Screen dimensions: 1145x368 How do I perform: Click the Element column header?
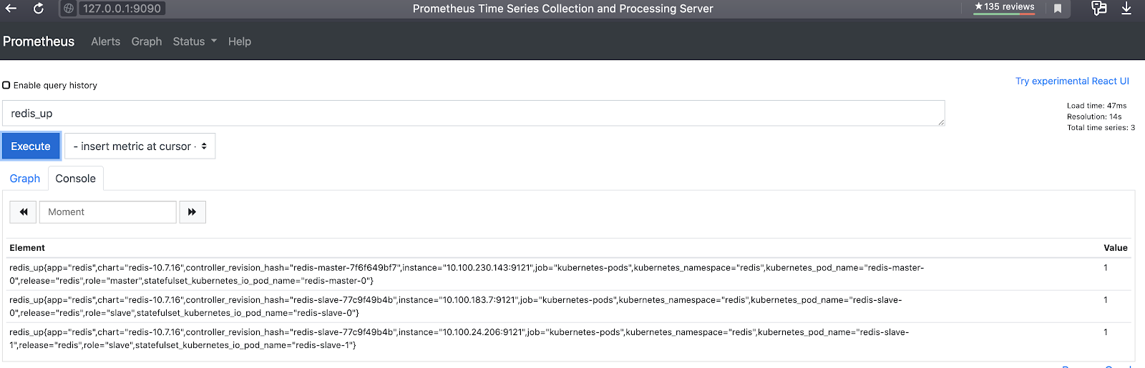pyautogui.click(x=27, y=248)
